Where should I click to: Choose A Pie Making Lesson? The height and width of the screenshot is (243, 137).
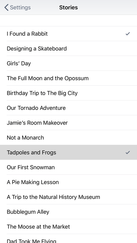pos(68,182)
